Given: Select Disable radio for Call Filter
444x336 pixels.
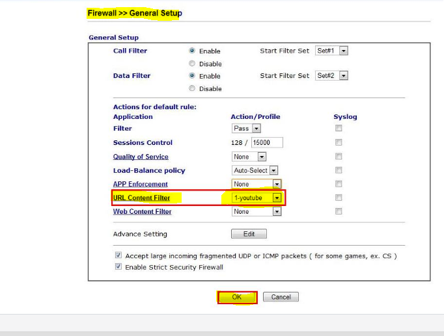Looking at the screenshot, I should tap(192, 64).
